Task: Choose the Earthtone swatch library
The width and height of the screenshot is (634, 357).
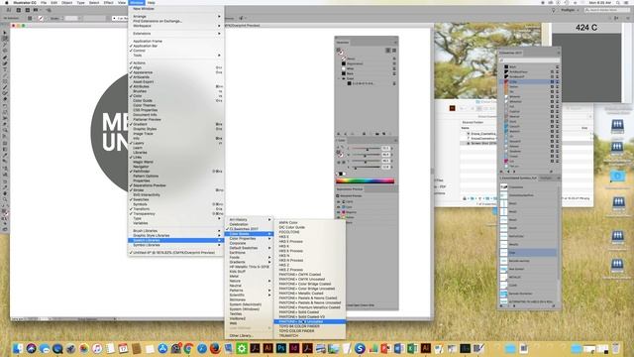Action: pyautogui.click(x=249, y=253)
